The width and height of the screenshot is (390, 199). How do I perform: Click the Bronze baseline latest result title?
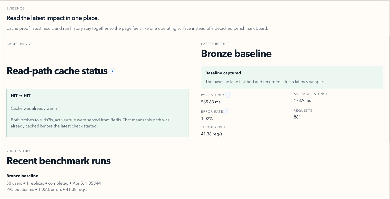click(236, 54)
